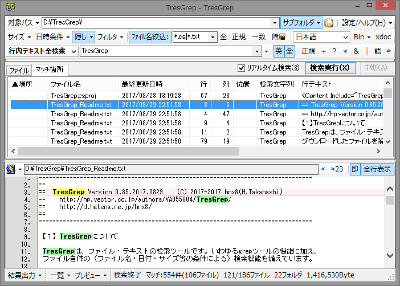Image resolution: width=400 pixels, height=286 pixels.
Task: Open the 隠し hidden files dropdown
Action: [x=83, y=37]
